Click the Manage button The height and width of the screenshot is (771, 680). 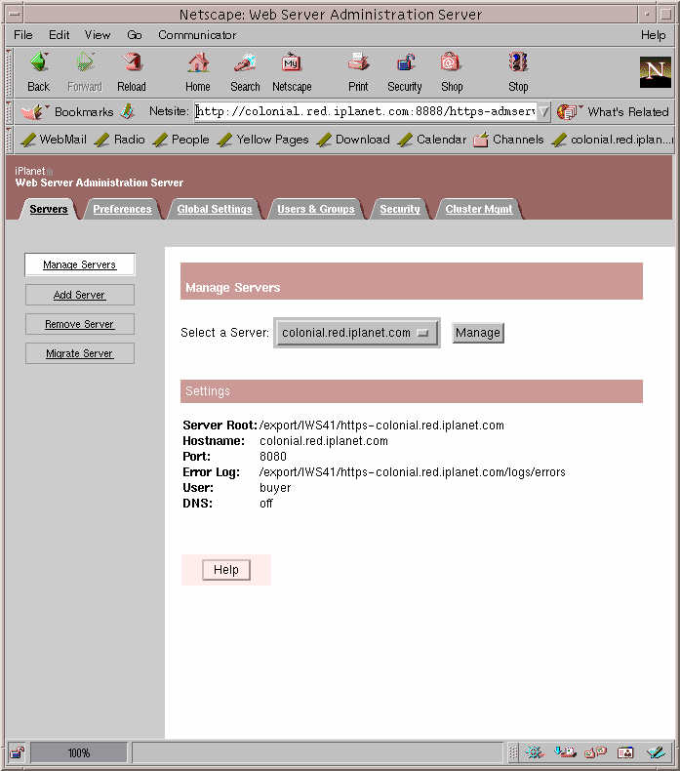[x=478, y=333]
